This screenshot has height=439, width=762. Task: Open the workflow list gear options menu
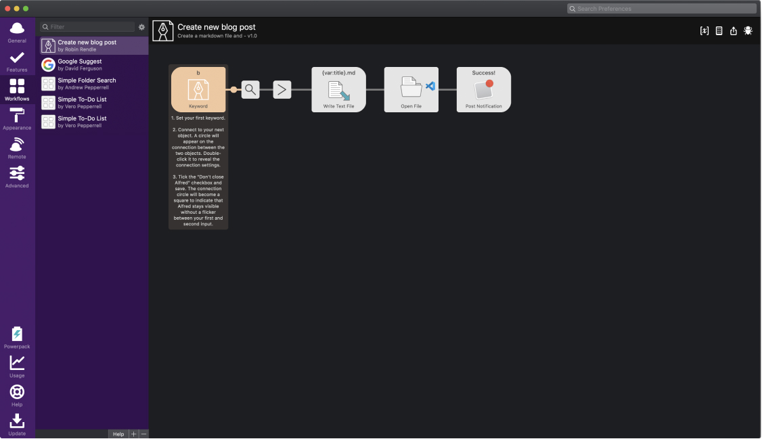pyautogui.click(x=141, y=27)
